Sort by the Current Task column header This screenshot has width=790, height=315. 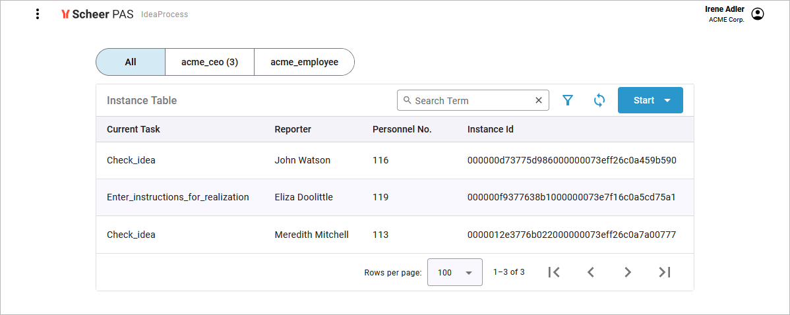pos(133,129)
